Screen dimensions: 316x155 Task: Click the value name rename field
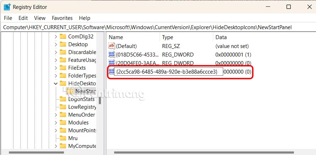[x=169, y=71]
